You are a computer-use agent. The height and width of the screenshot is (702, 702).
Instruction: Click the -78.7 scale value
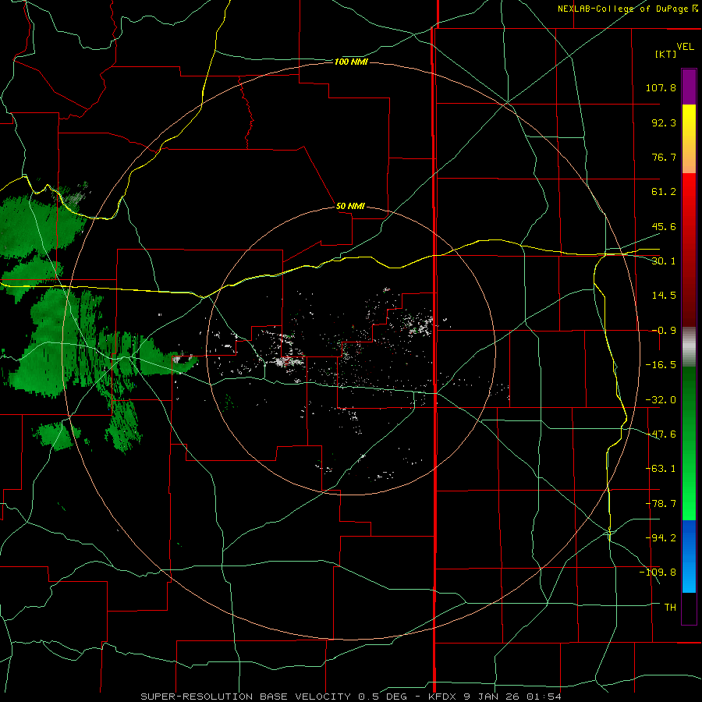661,504
